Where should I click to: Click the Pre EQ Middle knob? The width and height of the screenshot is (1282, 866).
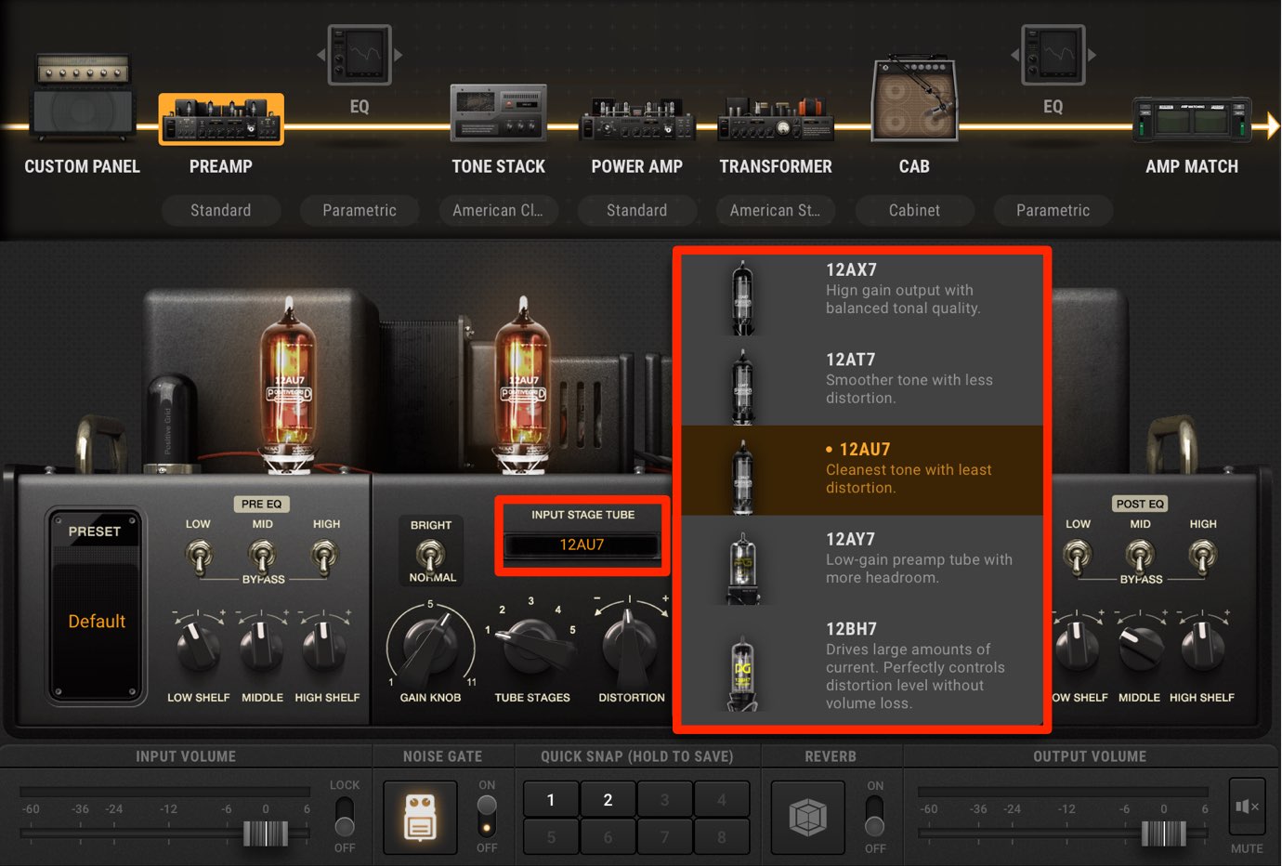262,648
